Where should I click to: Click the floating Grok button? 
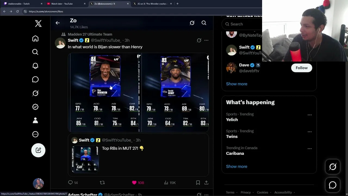(333, 167)
